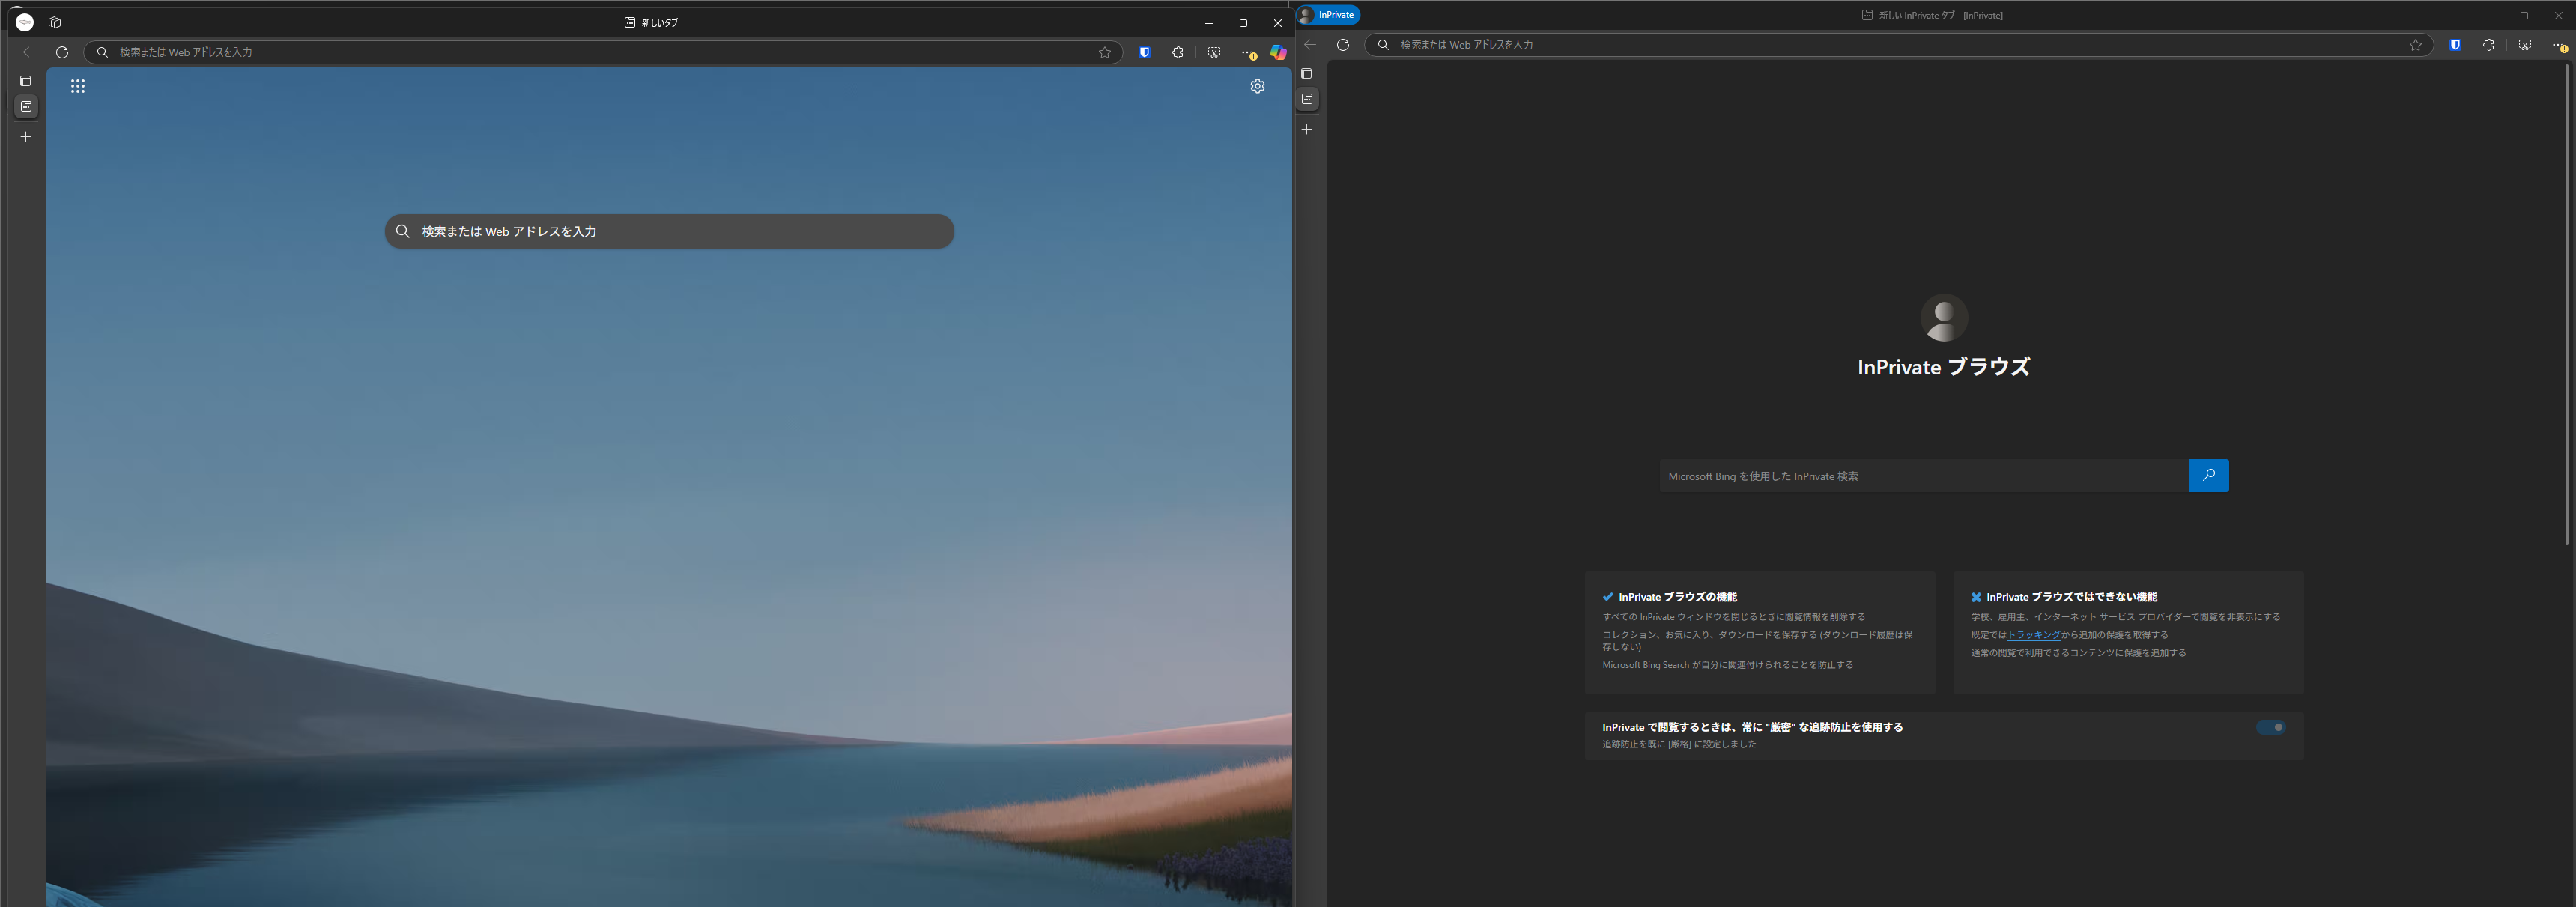2576x907 pixels.
Task: Open Bitwarden extension in InPrivate window
Action: (2455, 45)
